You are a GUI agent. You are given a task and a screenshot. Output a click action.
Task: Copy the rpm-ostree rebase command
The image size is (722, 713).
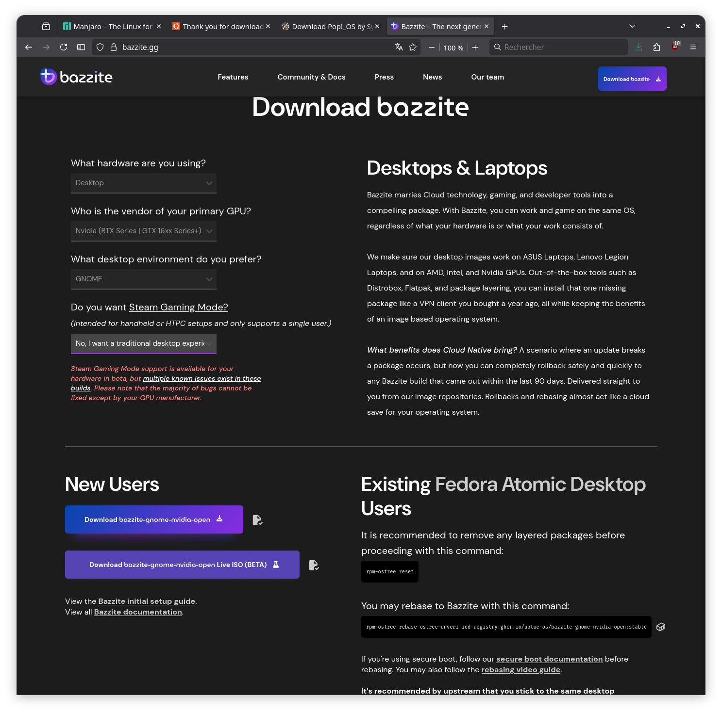660,627
